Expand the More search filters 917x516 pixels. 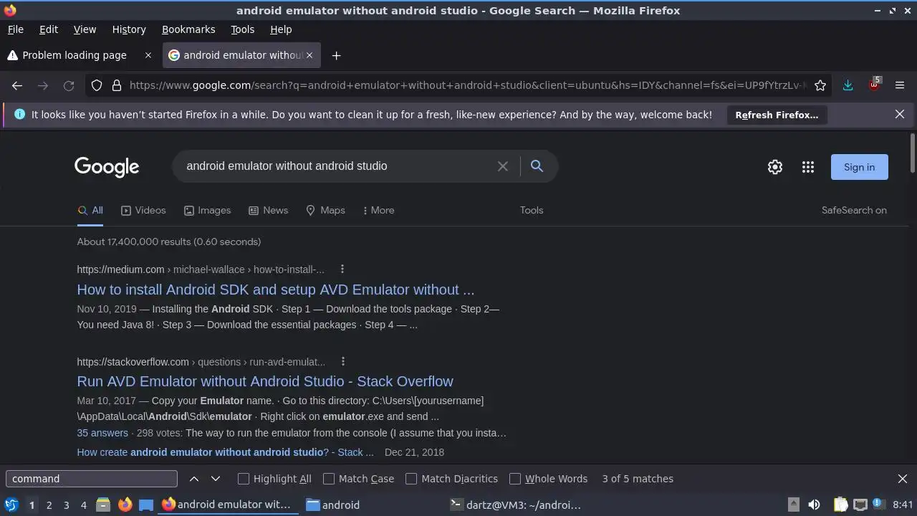click(x=378, y=210)
